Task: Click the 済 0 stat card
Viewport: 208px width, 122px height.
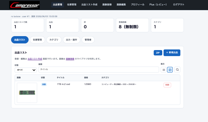Action: coord(97,25)
